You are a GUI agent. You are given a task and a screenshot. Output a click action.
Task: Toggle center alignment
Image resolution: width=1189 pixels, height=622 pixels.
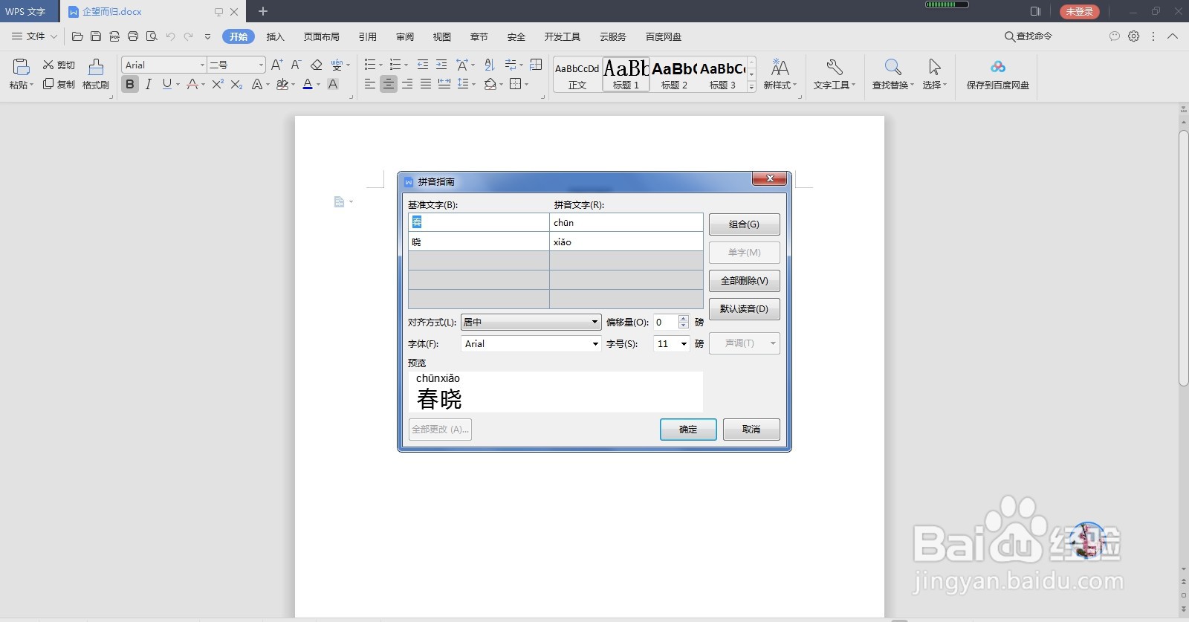pyautogui.click(x=389, y=85)
